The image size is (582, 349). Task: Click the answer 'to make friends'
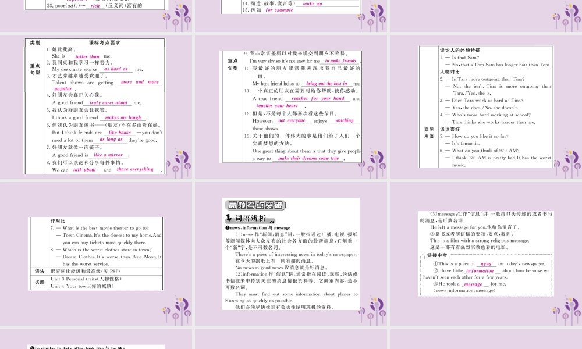click(340, 61)
